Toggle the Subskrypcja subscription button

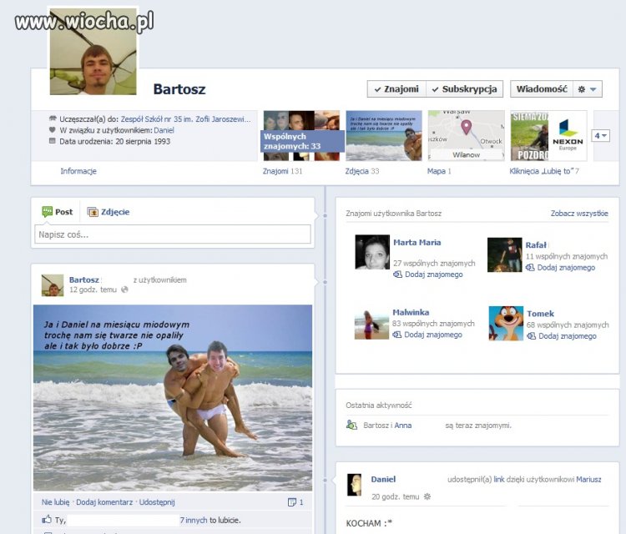(x=464, y=89)
